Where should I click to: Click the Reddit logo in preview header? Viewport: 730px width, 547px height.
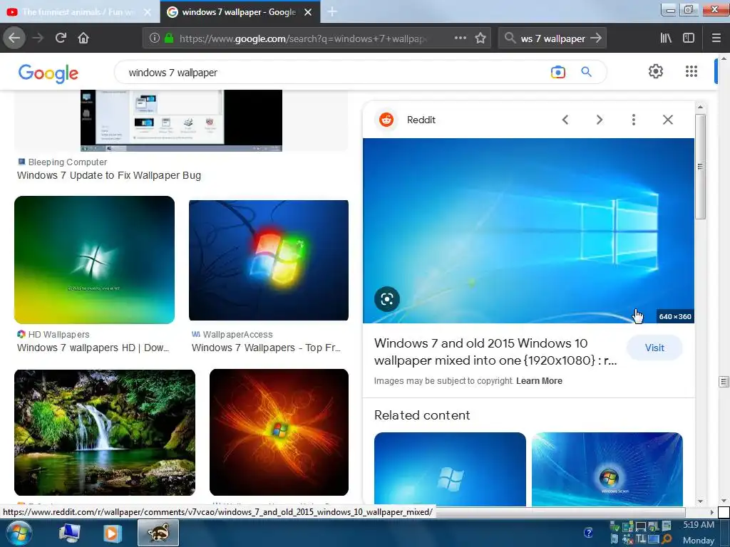(x=386, y=120)
